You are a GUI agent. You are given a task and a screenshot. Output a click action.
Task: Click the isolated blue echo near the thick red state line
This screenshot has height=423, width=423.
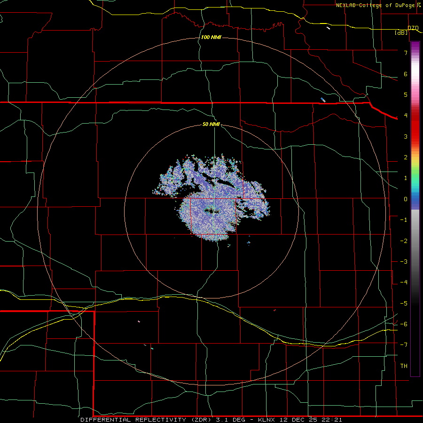click(x=323, y=100)
